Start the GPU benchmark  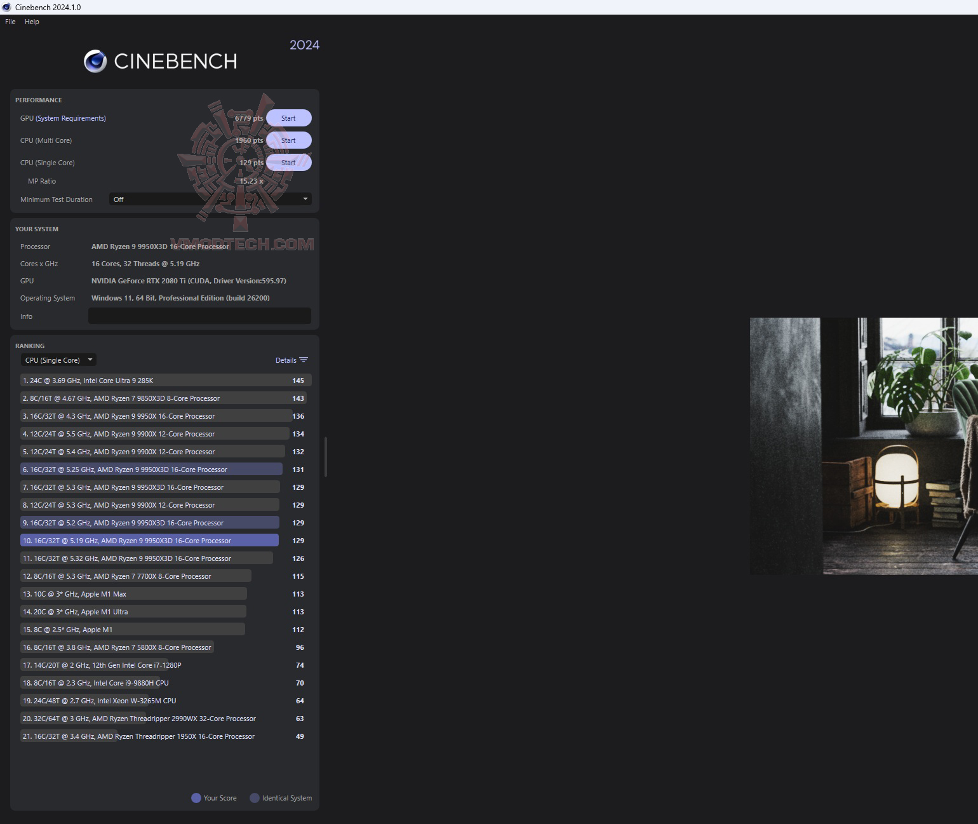[288, 118]
